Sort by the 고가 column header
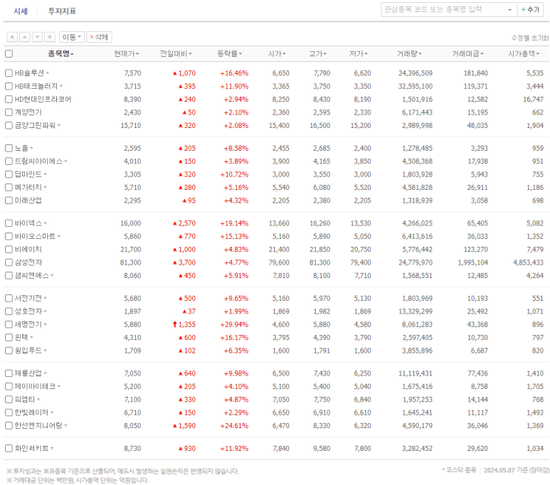Image resolution: width=550 pixels, height=485 pixels. pyautogui.click(x=317, y=53)
